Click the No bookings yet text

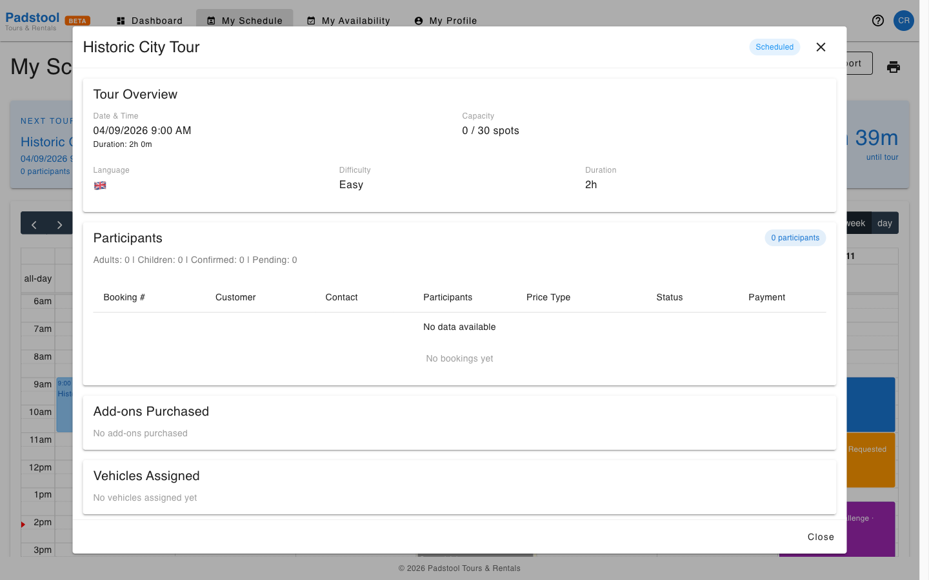coord(459,358)
